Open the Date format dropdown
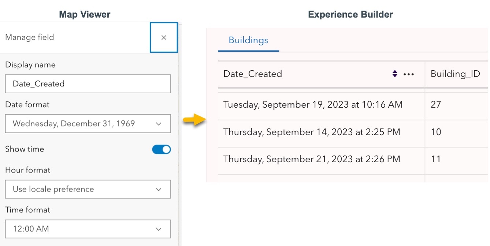Image resolution: width=490 pixels, height=246 pixels. coord(88,123)
